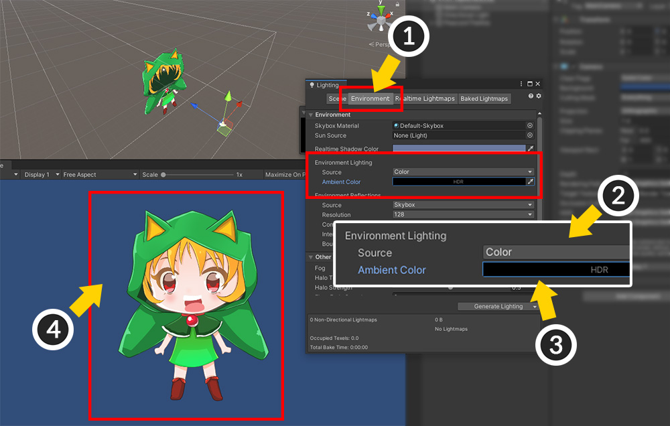The height and width of the screenshot is (426, 670).
Task: Click the Fog label under Other
Action: point(320,268)
